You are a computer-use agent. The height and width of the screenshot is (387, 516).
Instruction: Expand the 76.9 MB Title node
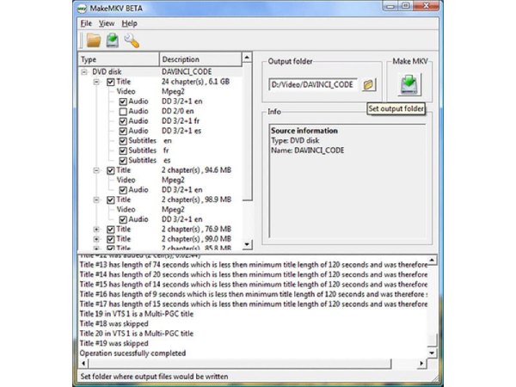click(96, 230)
